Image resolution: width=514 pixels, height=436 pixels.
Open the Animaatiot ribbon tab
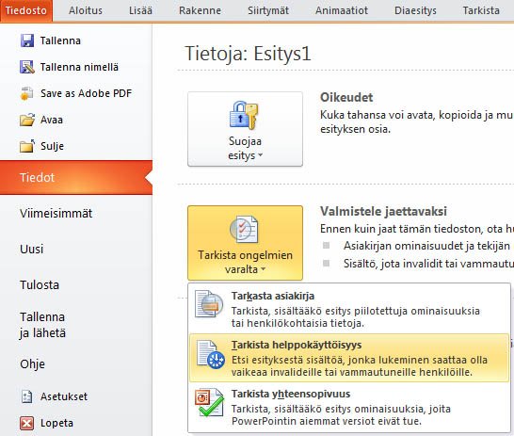click(342, 10)
